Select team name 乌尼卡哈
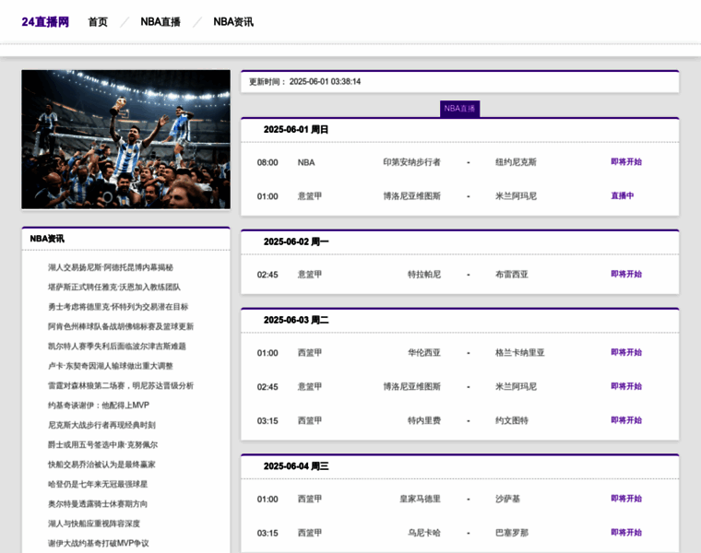This screenshot has height=553, width=701. click(424, 533)
